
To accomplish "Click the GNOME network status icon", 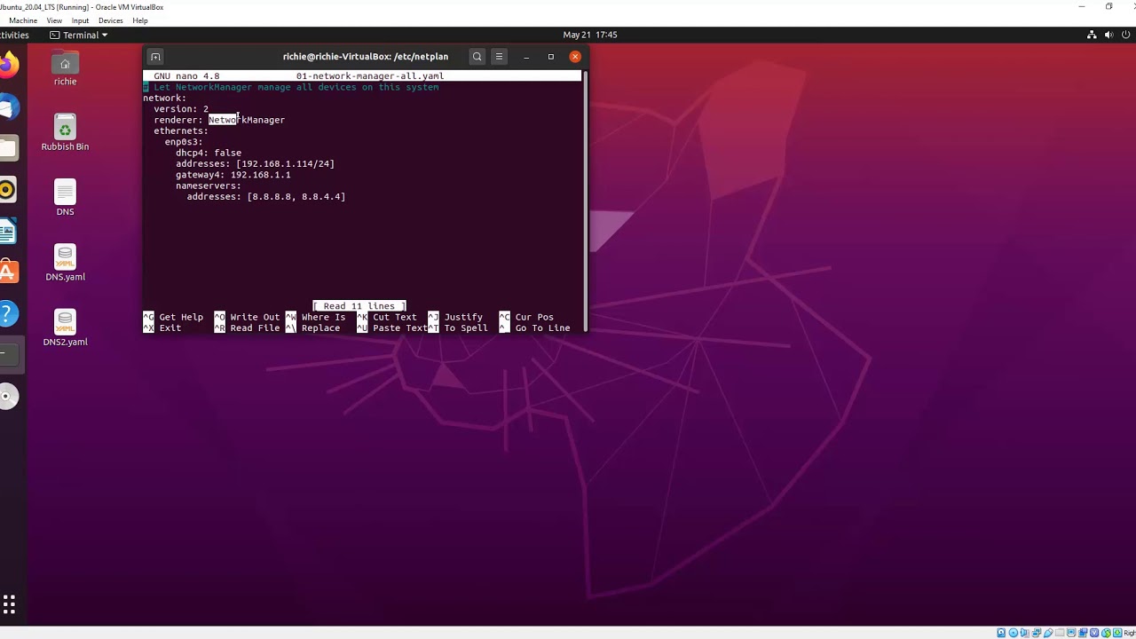I will [x=1092, y=35].
